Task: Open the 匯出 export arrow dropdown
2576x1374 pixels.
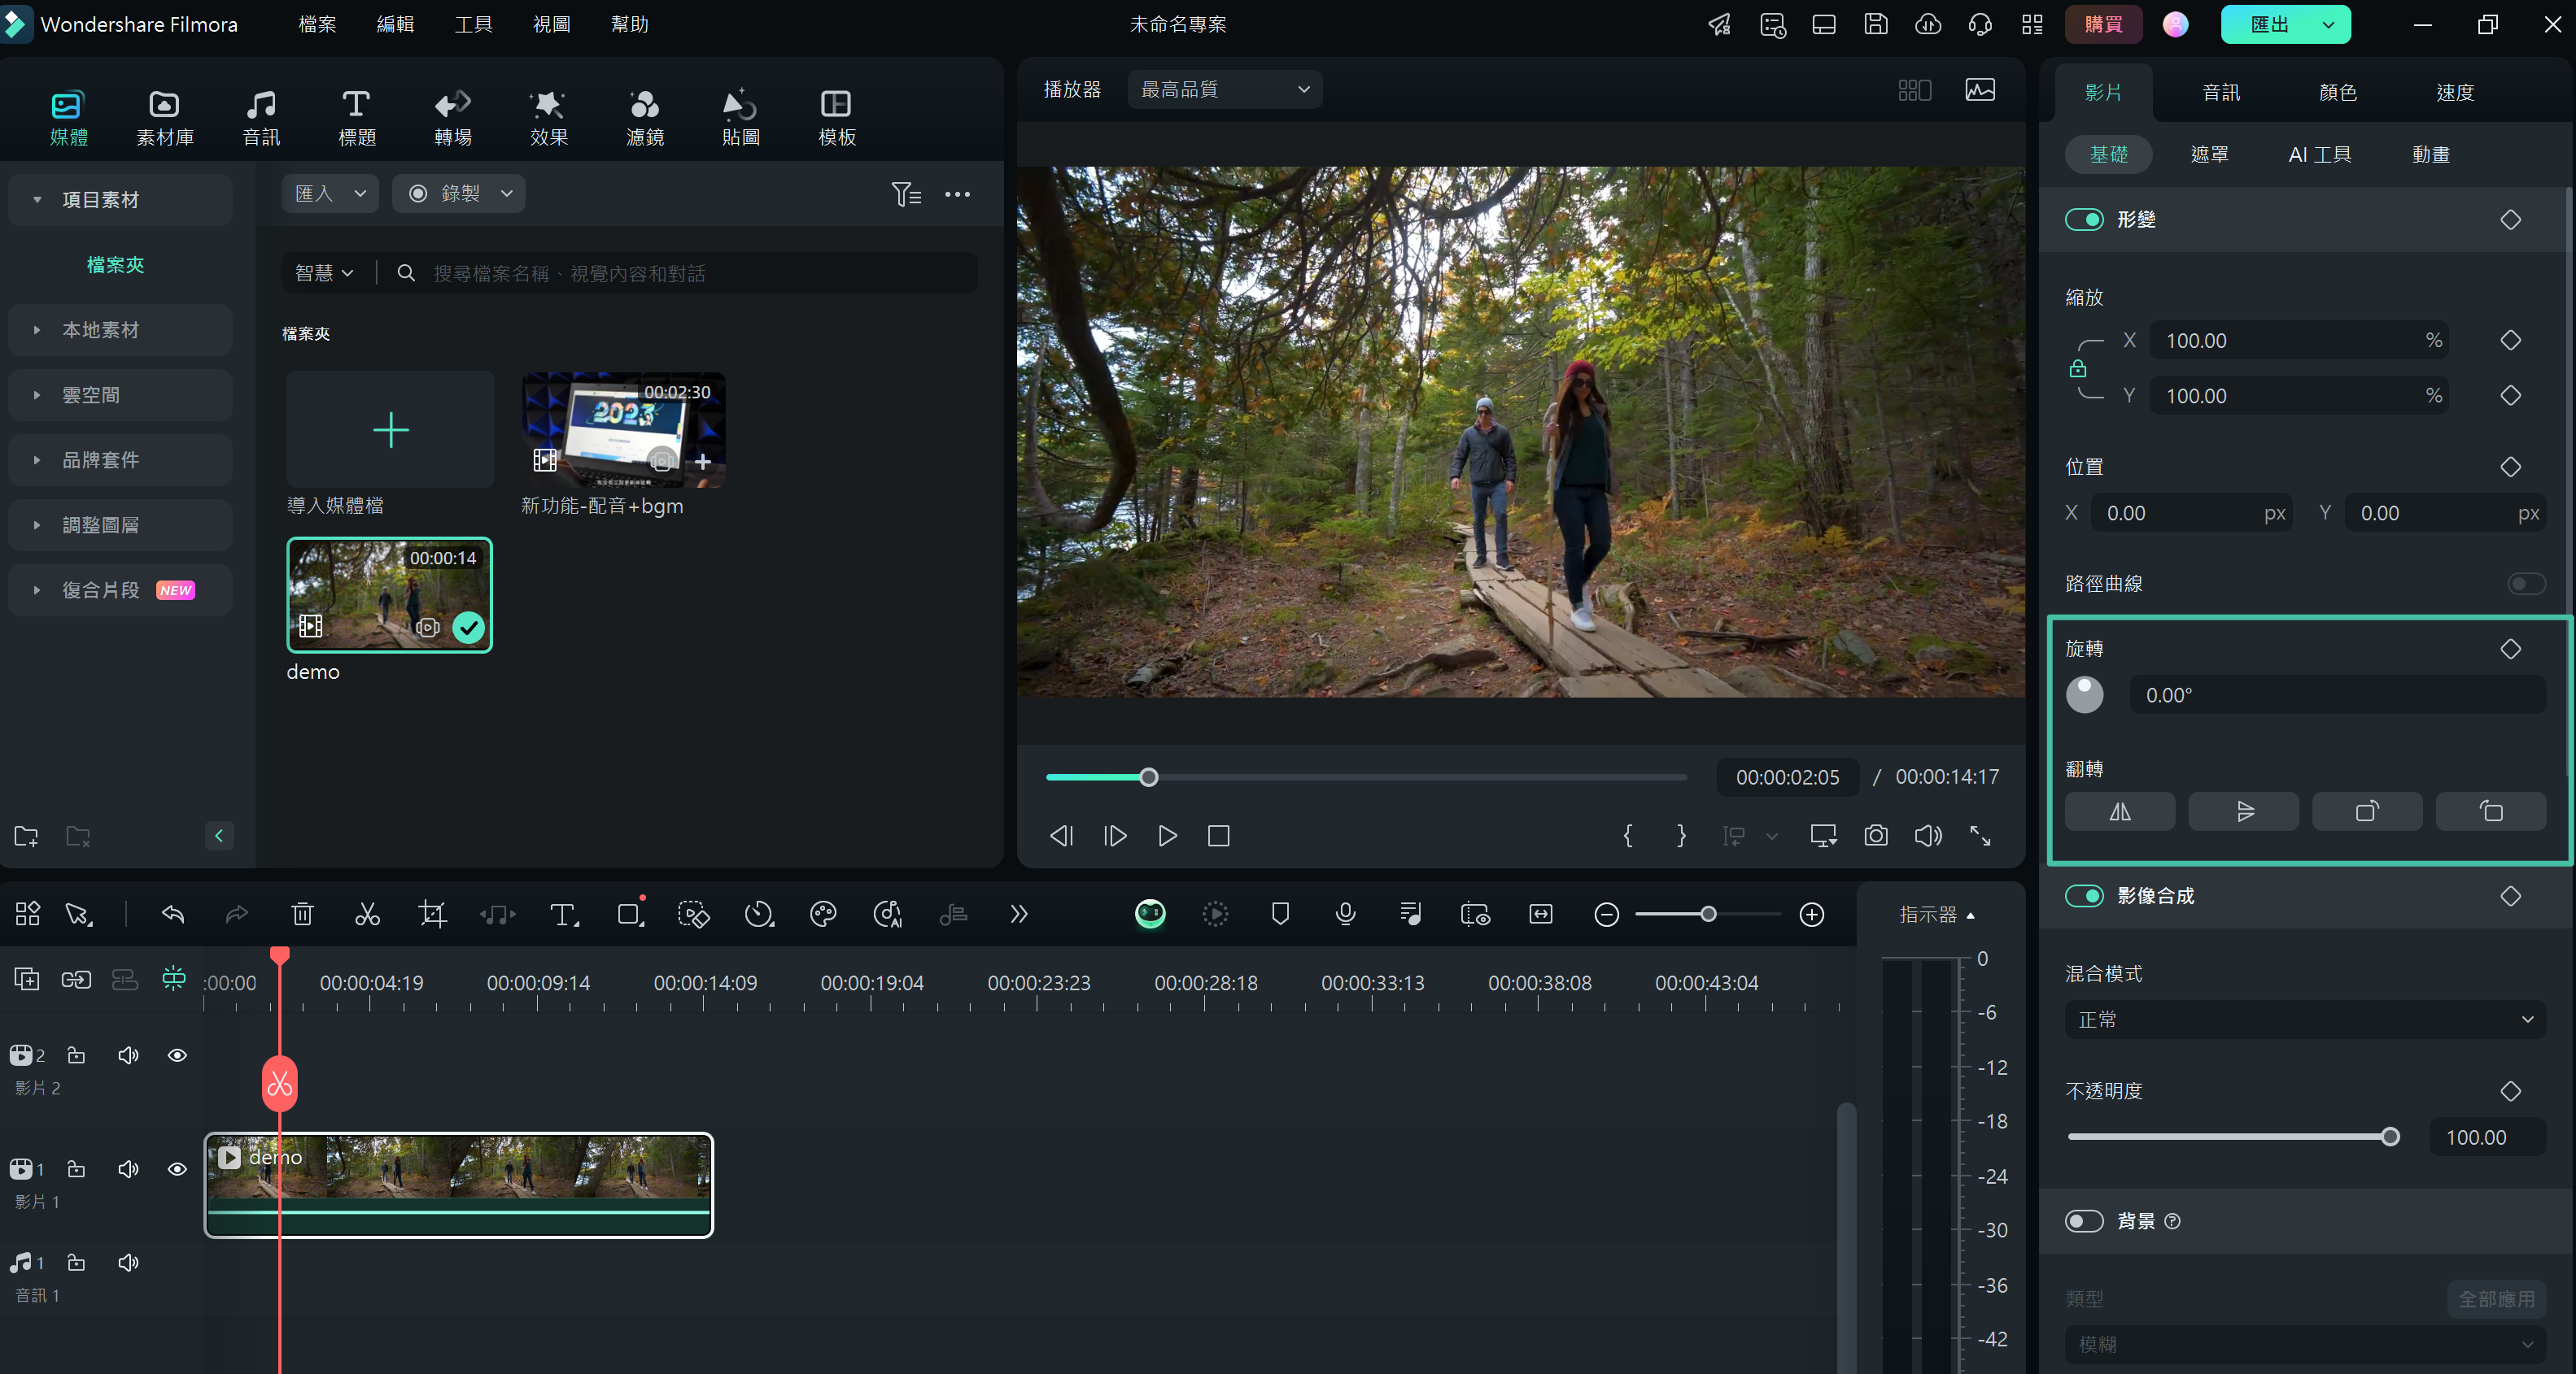Action: (x=2329, y=25)
